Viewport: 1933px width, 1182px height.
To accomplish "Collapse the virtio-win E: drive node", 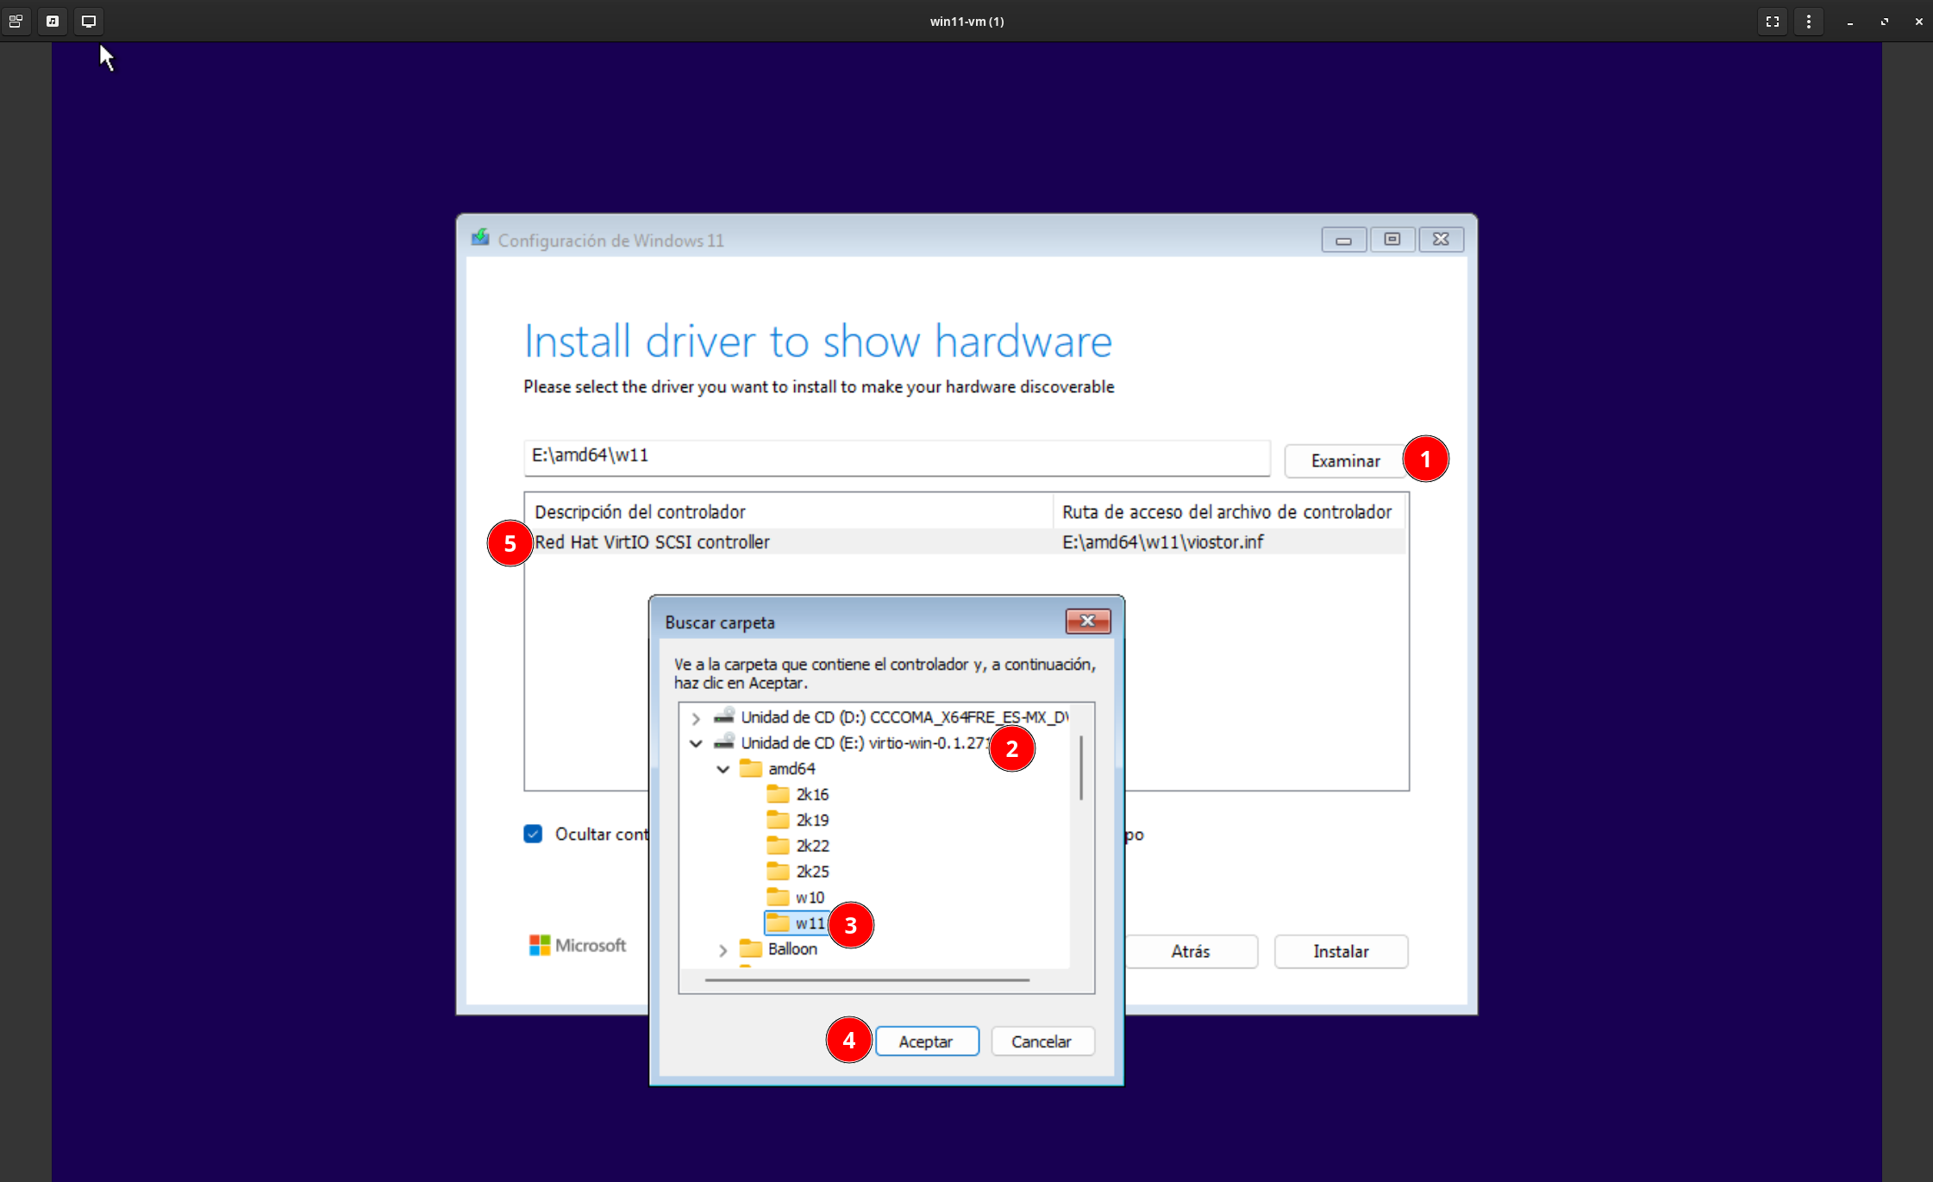I will tap(696, 743).
